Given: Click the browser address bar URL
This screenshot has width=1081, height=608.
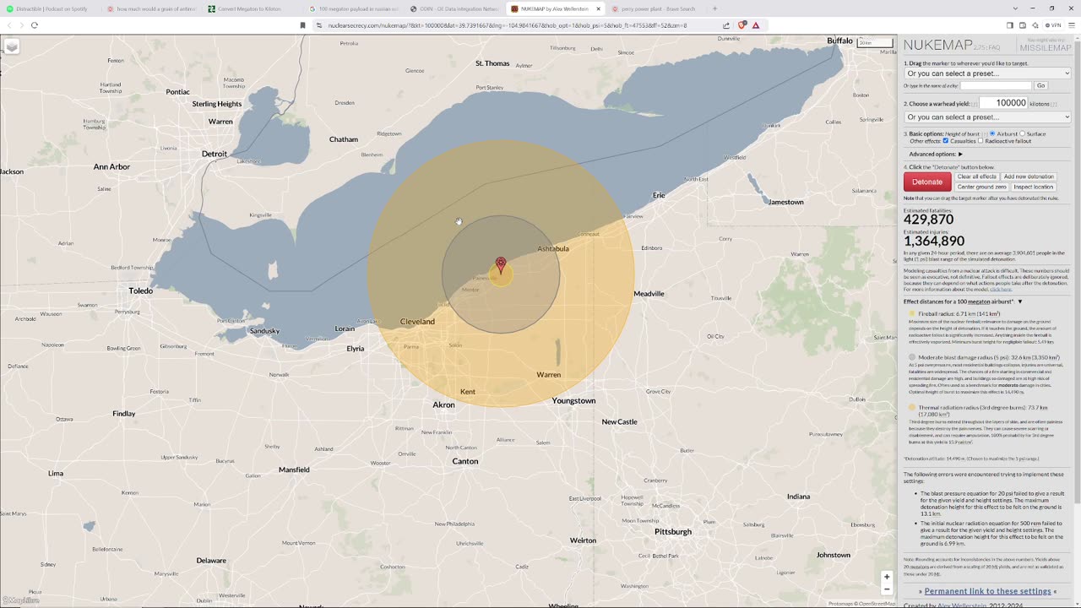Looking at the screenshot, I should tap(507, 25).
